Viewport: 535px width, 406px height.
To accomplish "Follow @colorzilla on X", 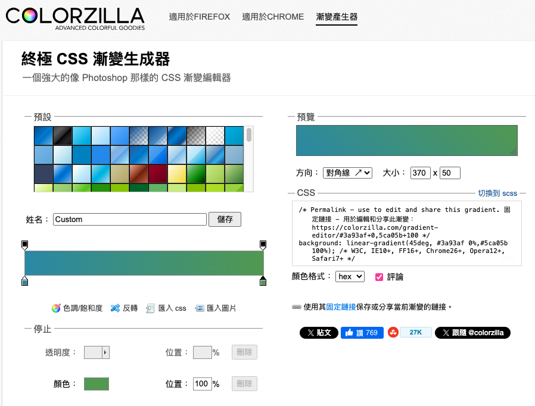I will point(472,333).
